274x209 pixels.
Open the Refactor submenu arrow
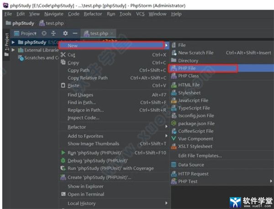[166, 126]
